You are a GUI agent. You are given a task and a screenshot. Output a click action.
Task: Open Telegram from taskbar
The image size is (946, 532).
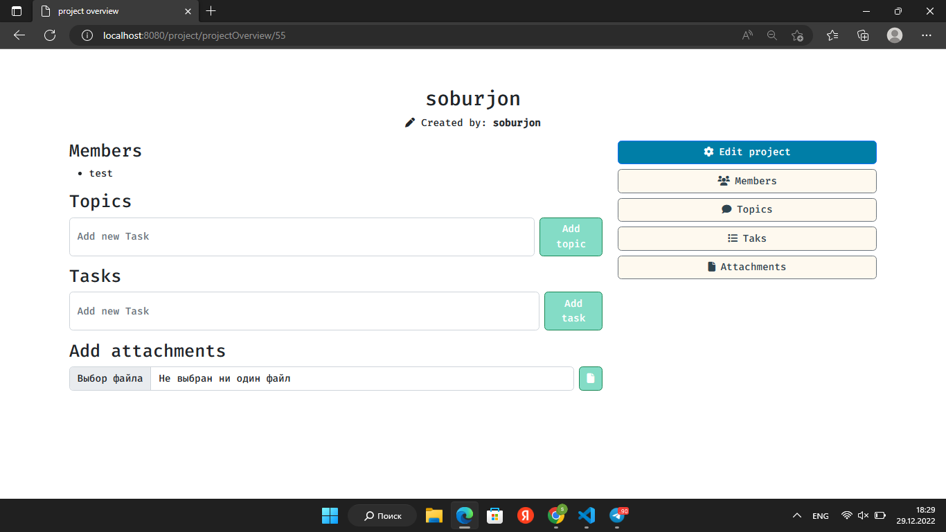617,515
